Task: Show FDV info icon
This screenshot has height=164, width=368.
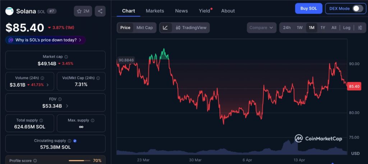Action: point(60,99)
